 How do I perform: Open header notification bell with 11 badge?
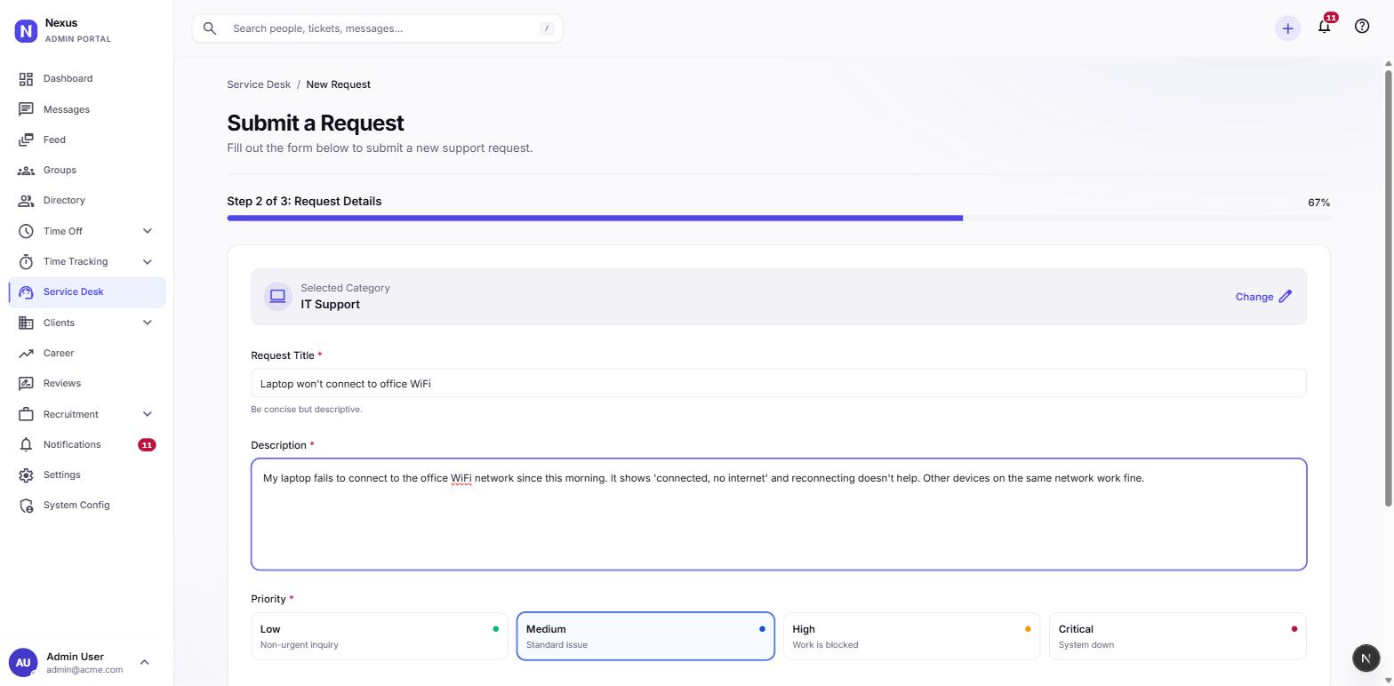coord(1325,26)
